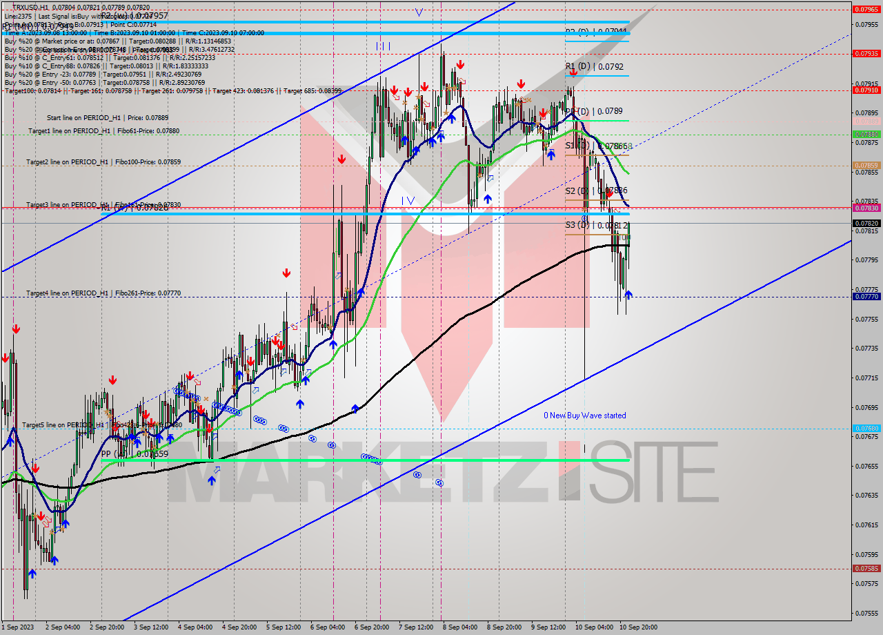Click the Elliott wave 'V' label at chart top
The height and width of the screenshot is (635, 883).
tap(419, 12)
